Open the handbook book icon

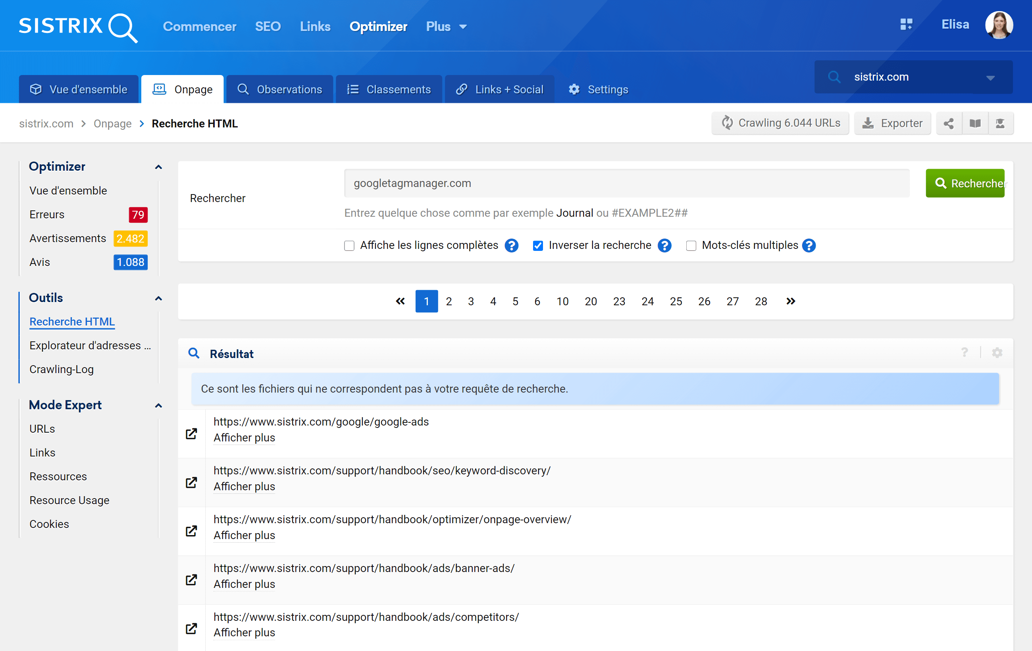975,123
